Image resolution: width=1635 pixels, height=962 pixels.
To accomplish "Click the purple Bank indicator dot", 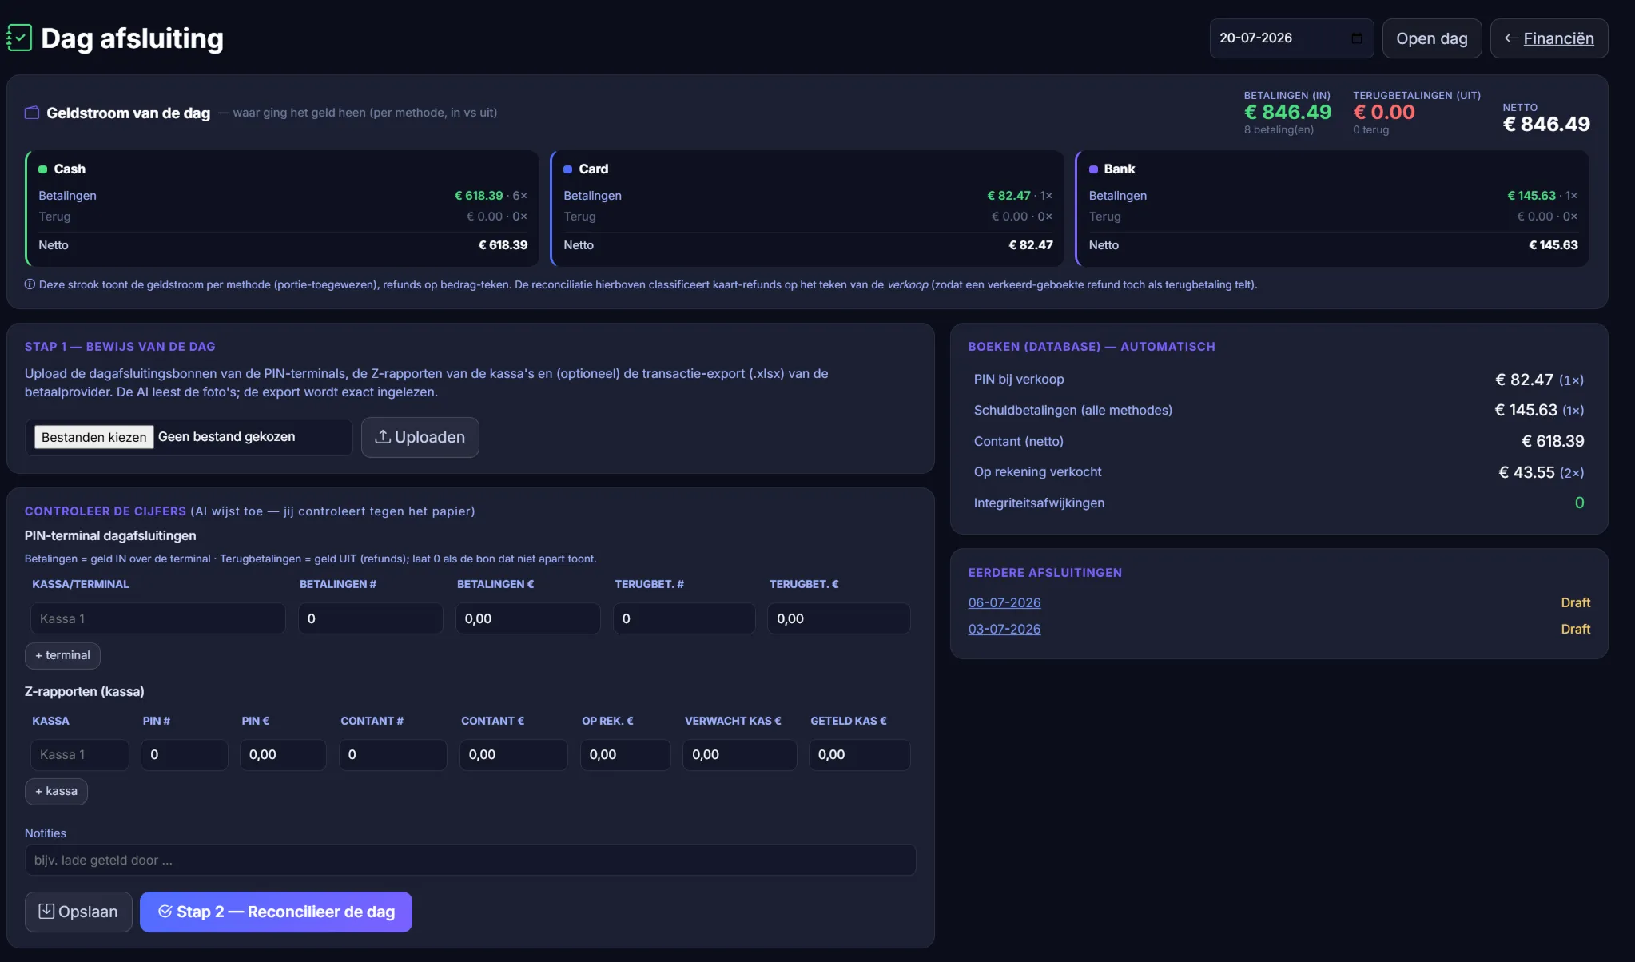I will tap(1093, 169).
